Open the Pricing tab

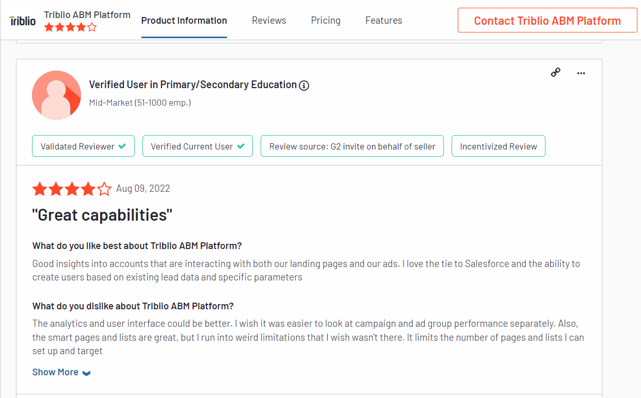point(326,21)
